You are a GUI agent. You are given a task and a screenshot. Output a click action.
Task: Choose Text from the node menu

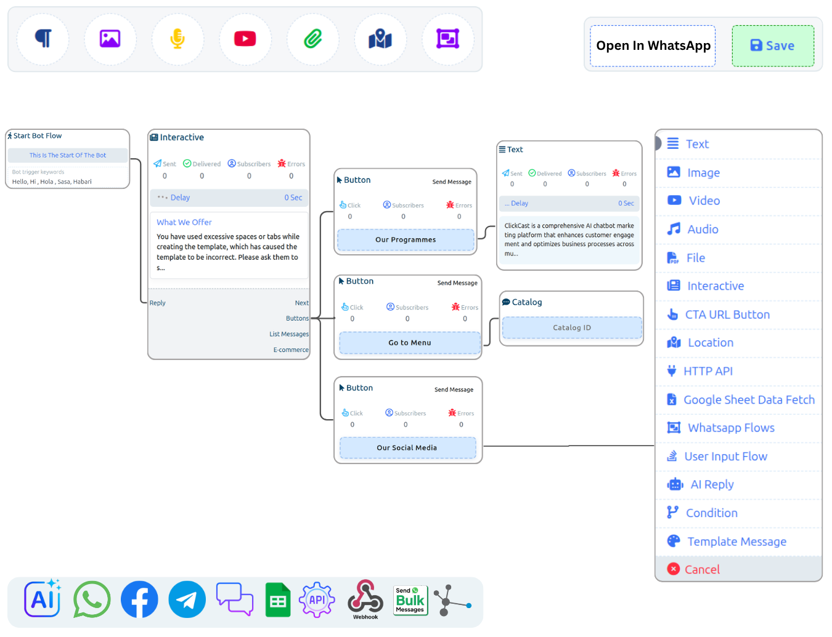coord(738,144)
